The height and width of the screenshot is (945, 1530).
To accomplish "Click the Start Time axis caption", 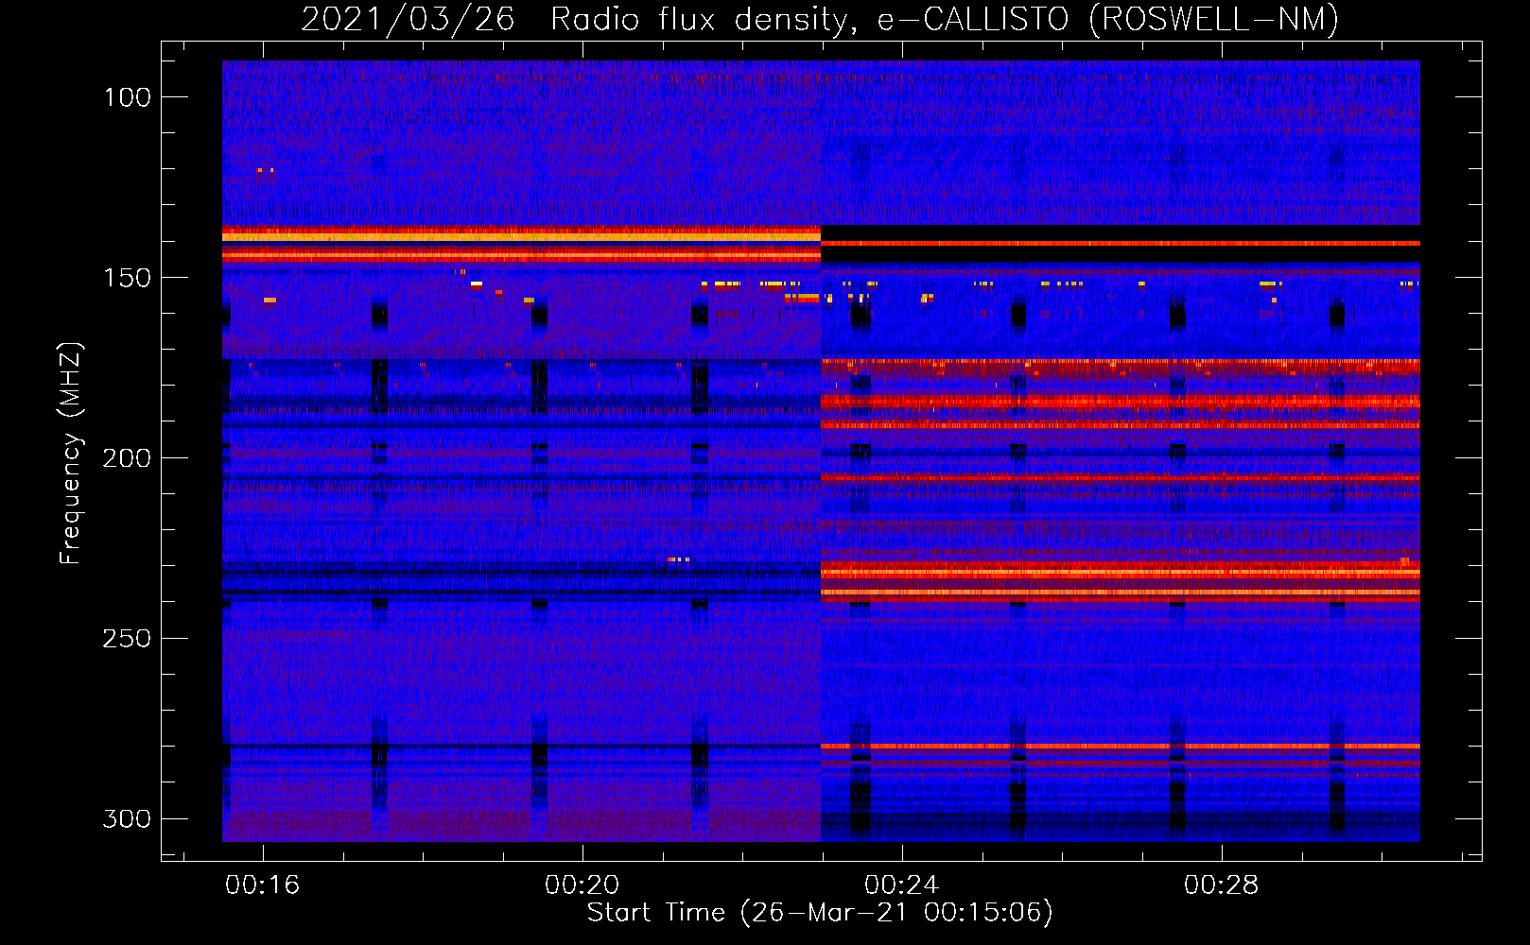I will (820, 913).
